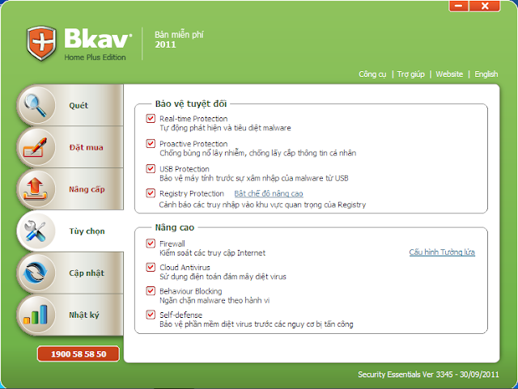
Task: Switch language to English
Action: pos(486,74)
